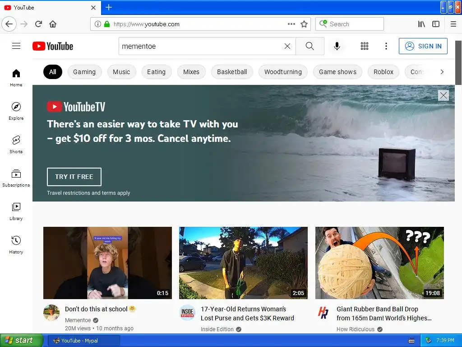
Task: Click the browser forward arrow
Action: pyautogui.click(x=24, y=24)
